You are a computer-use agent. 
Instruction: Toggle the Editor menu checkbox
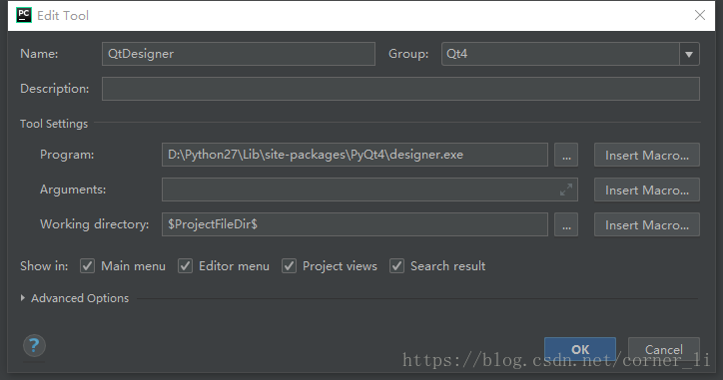point(185,265)
